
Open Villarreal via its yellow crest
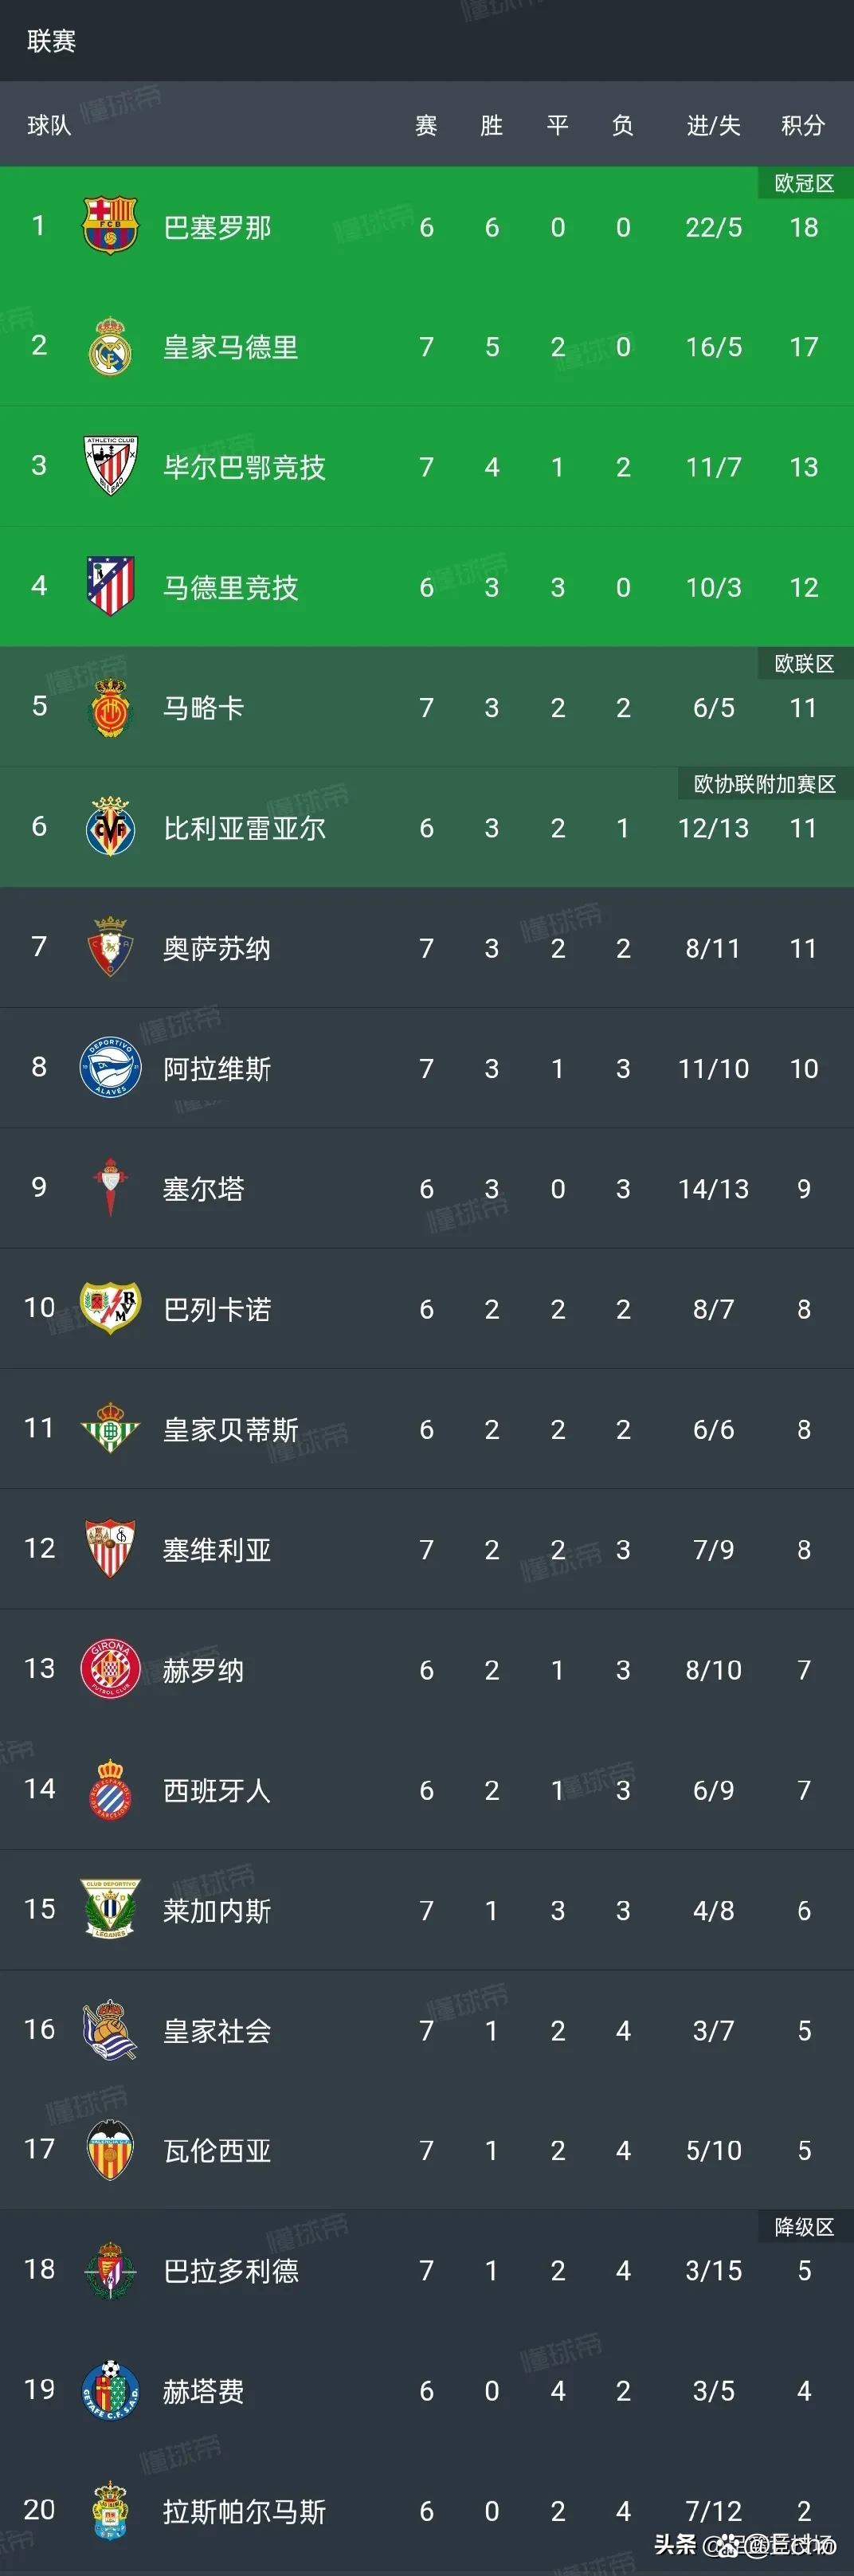coord(109,827)
